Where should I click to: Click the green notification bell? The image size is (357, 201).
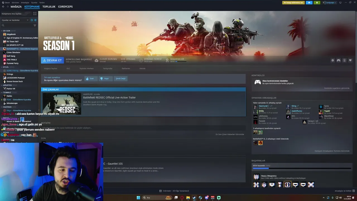tap(317, 3)
